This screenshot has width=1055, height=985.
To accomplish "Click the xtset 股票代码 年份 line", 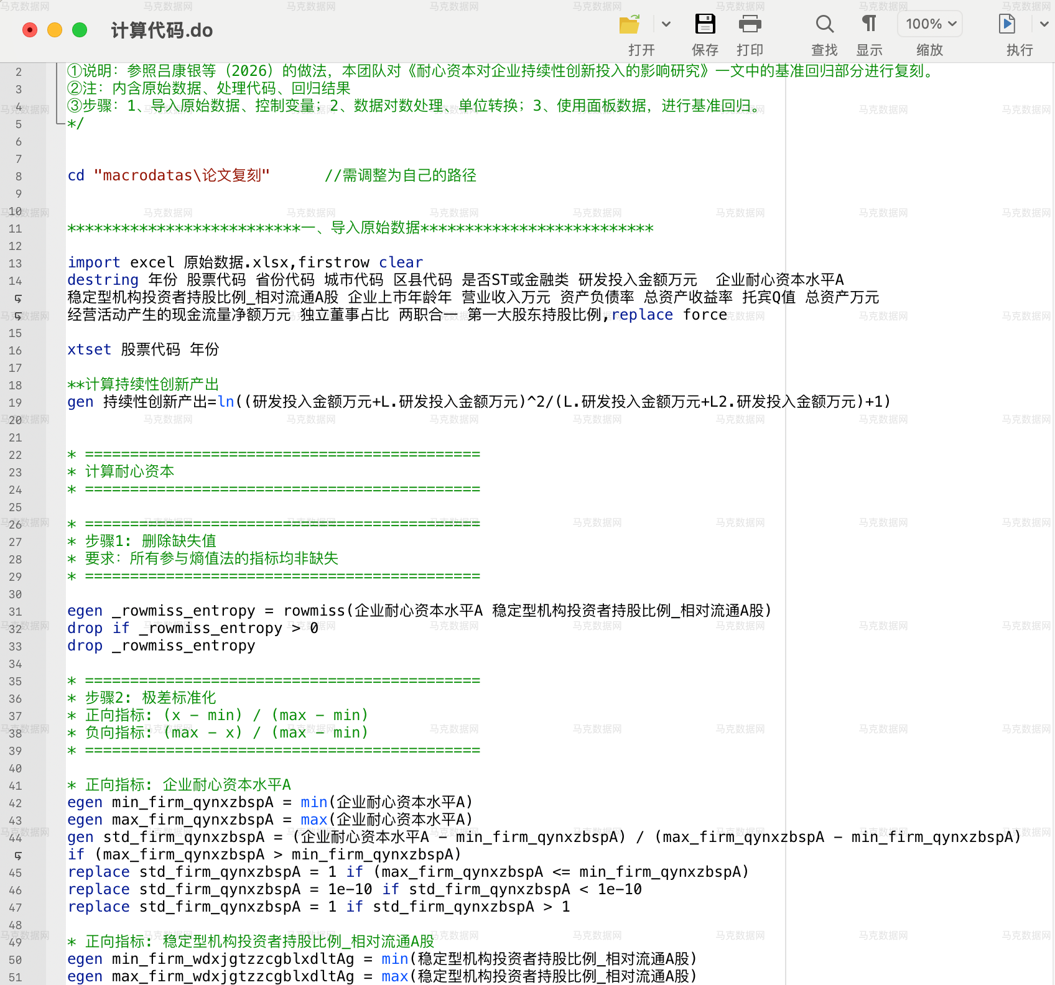I will [143, 349].
